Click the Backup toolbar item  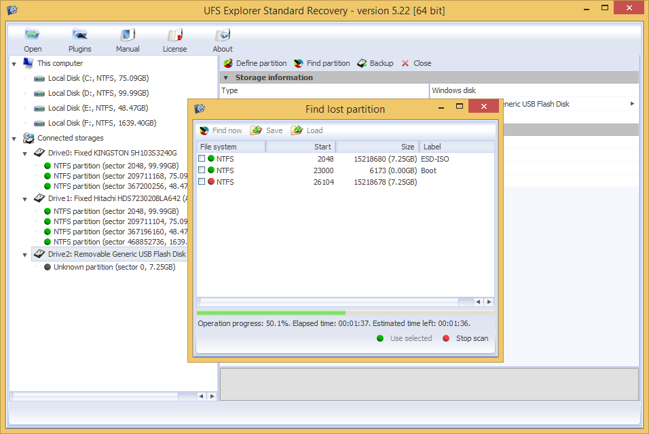(x=375, y=63)
